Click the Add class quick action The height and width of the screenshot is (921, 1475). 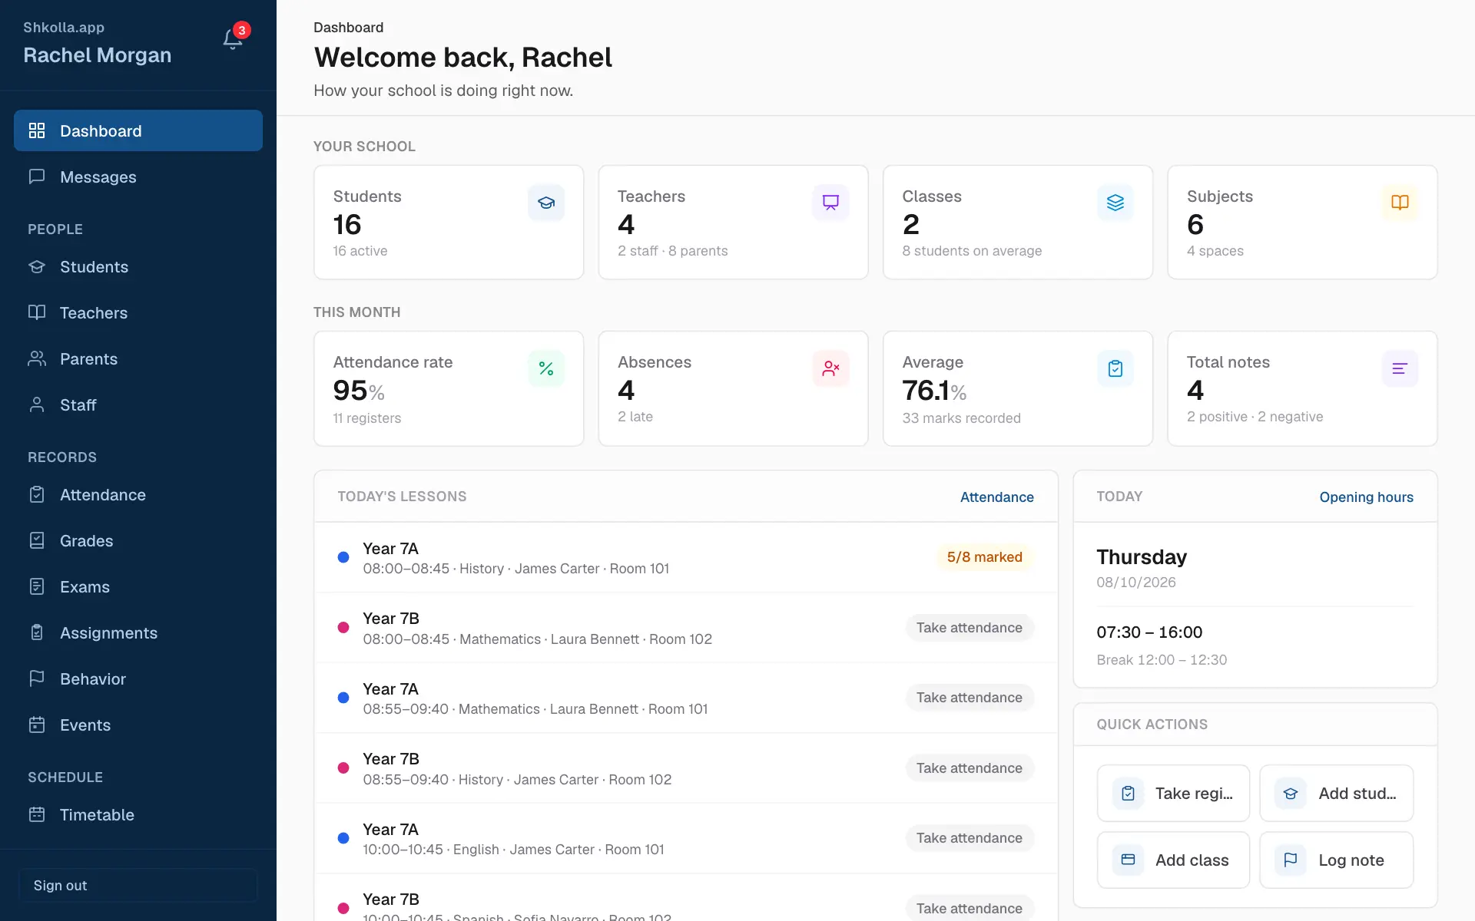coord(1173,860)
